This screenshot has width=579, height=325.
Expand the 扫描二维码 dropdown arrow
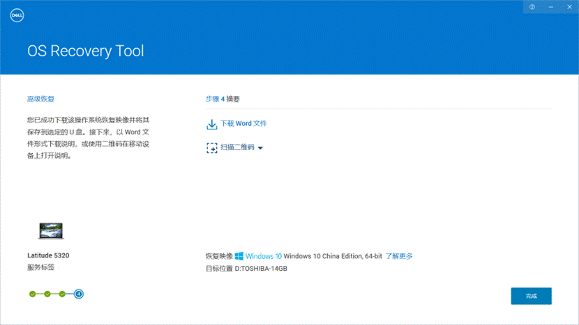point(260,148)
